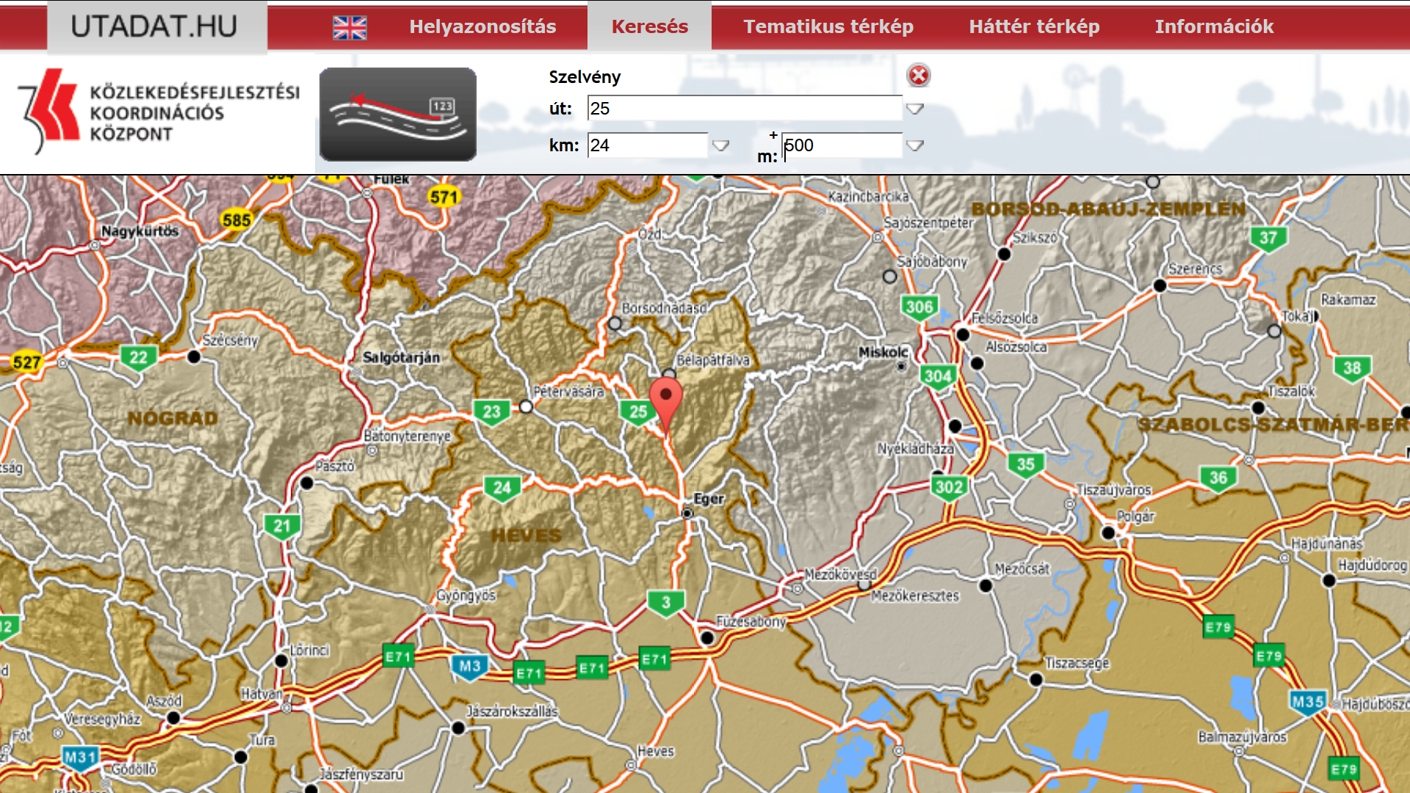The width and height of the screenshot is (1410, 793).
Task: Expand the meter value dropdown
Action: click(x=914, y=145)
